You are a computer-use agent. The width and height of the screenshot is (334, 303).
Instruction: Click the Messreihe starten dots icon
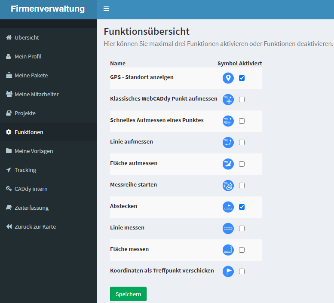[228, 186]
